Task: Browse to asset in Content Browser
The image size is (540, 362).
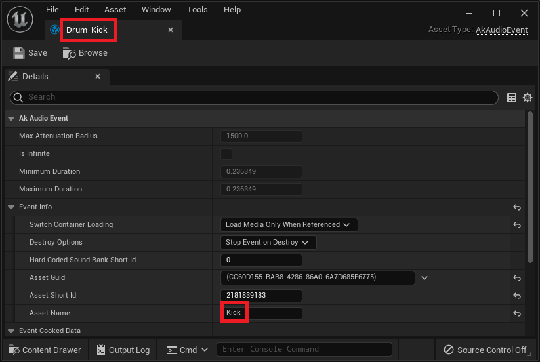Action: (x=85, y=53)
